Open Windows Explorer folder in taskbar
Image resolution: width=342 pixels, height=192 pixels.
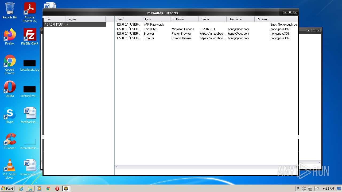30,189
